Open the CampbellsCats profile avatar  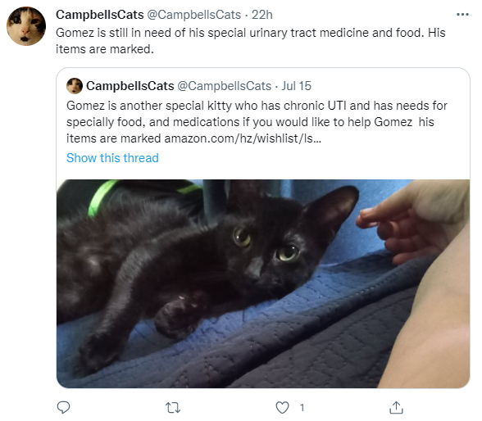[x=26, y=26]
